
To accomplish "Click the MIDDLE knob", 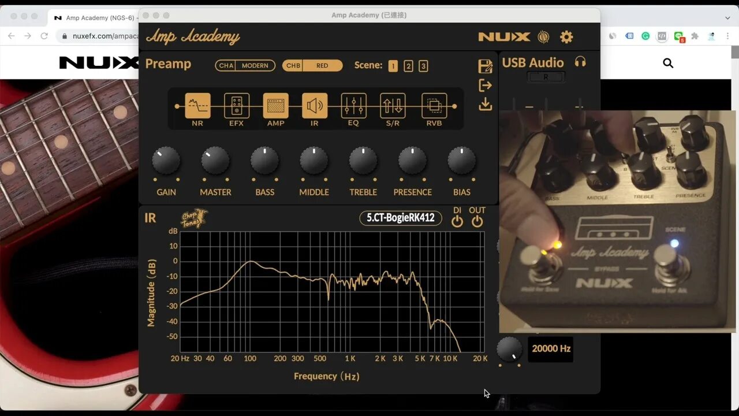I will point(314,161).
